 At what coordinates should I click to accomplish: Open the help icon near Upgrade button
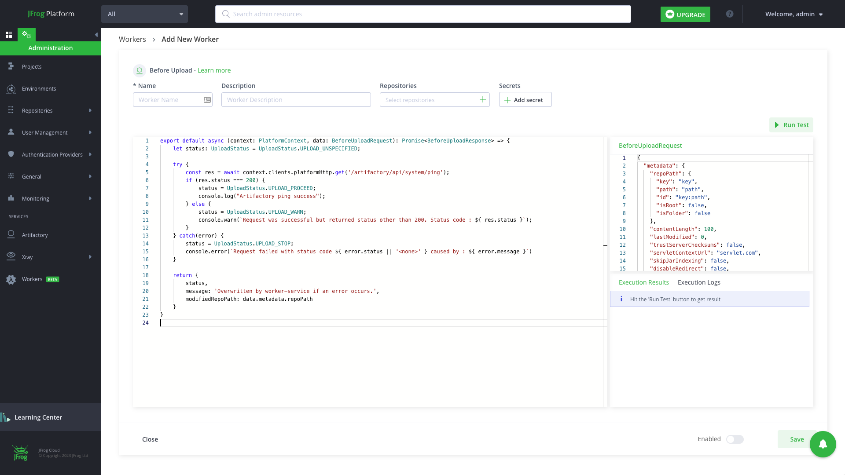pyautogui.click(x=730, y=14)
